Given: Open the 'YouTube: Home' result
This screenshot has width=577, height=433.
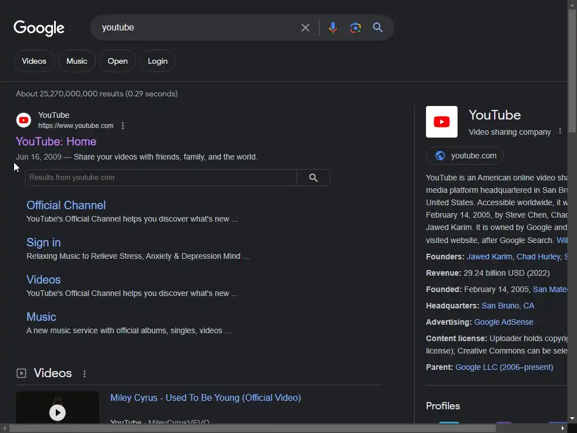Looking at the screenshot, I should coord(56,142).
